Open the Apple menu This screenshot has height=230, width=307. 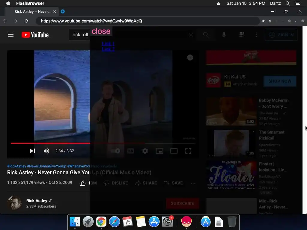point(8,3)
